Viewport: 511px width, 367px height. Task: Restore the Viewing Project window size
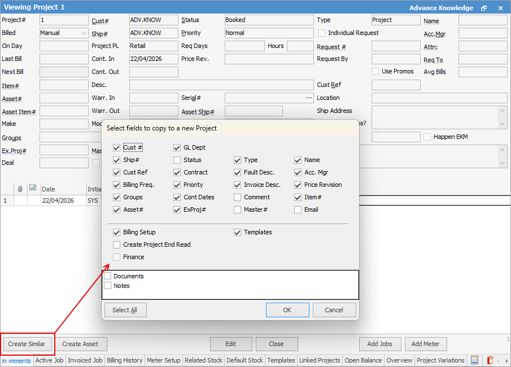coord(484,8)
